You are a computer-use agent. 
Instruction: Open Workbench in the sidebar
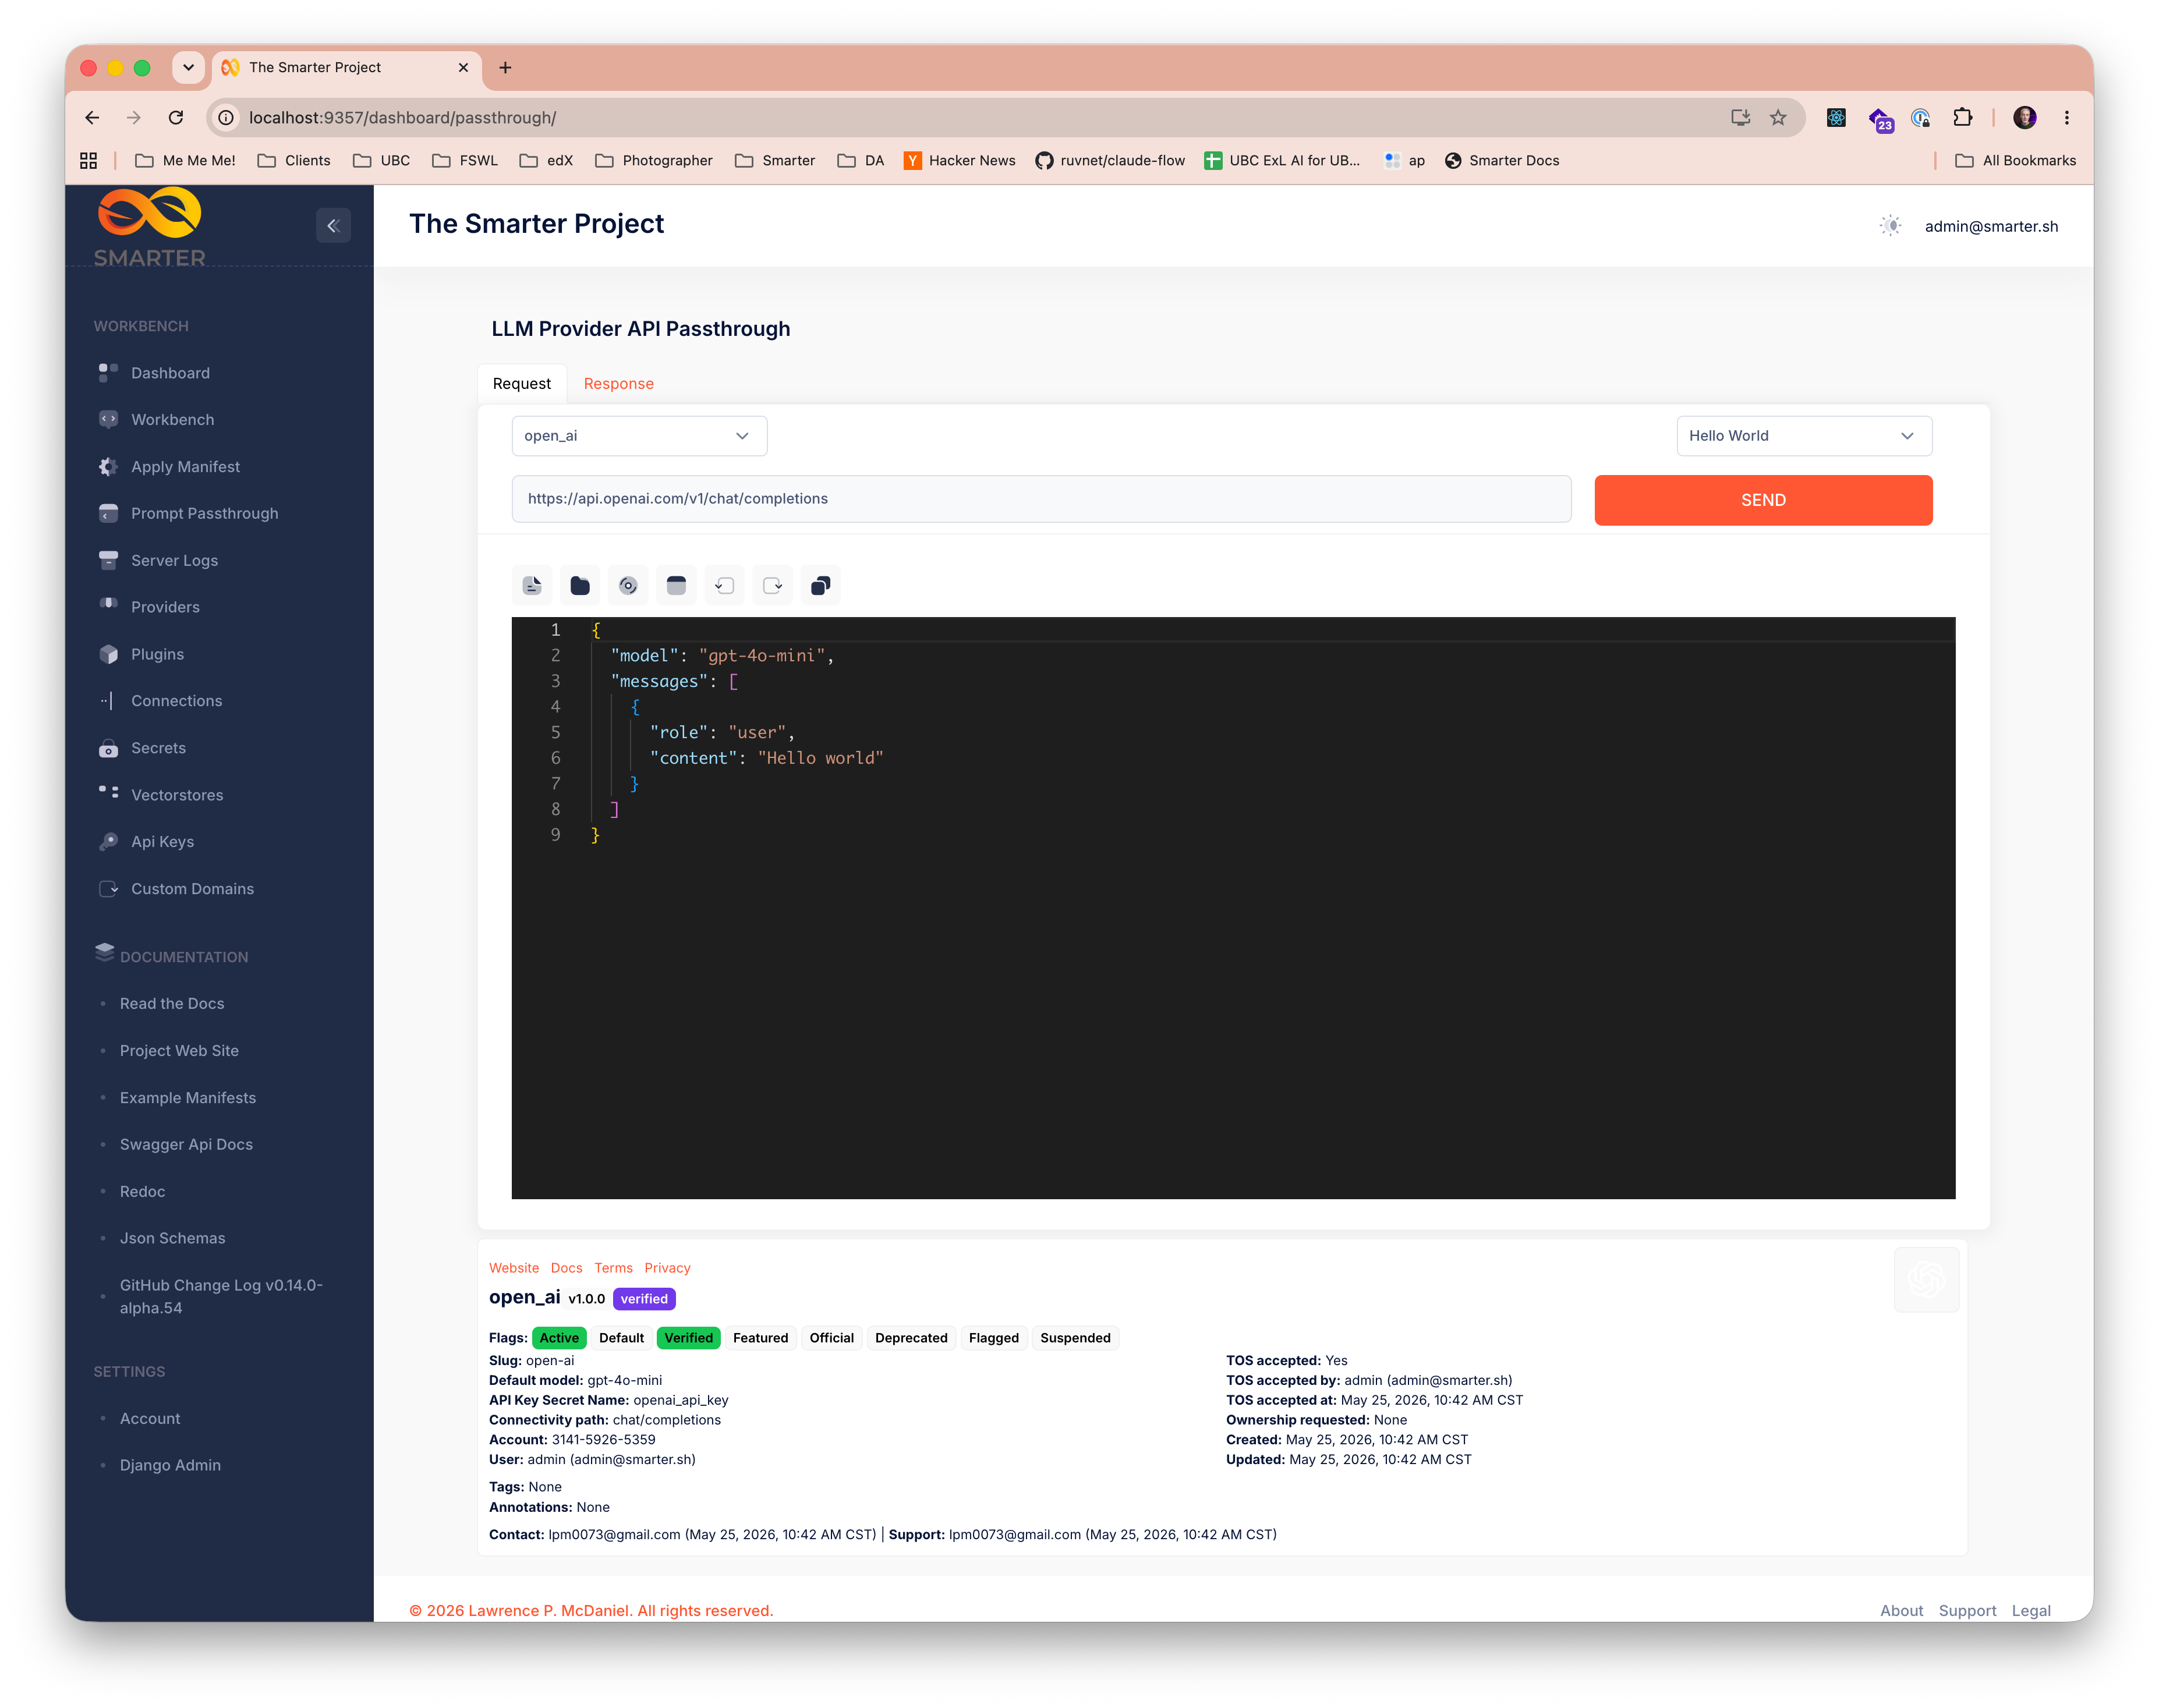[172, 420]
